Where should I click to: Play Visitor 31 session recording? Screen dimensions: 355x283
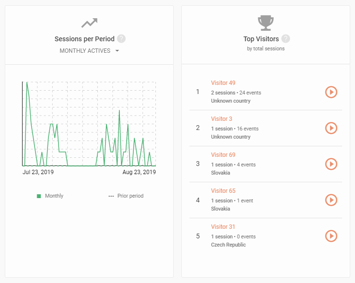click(331, 236)
